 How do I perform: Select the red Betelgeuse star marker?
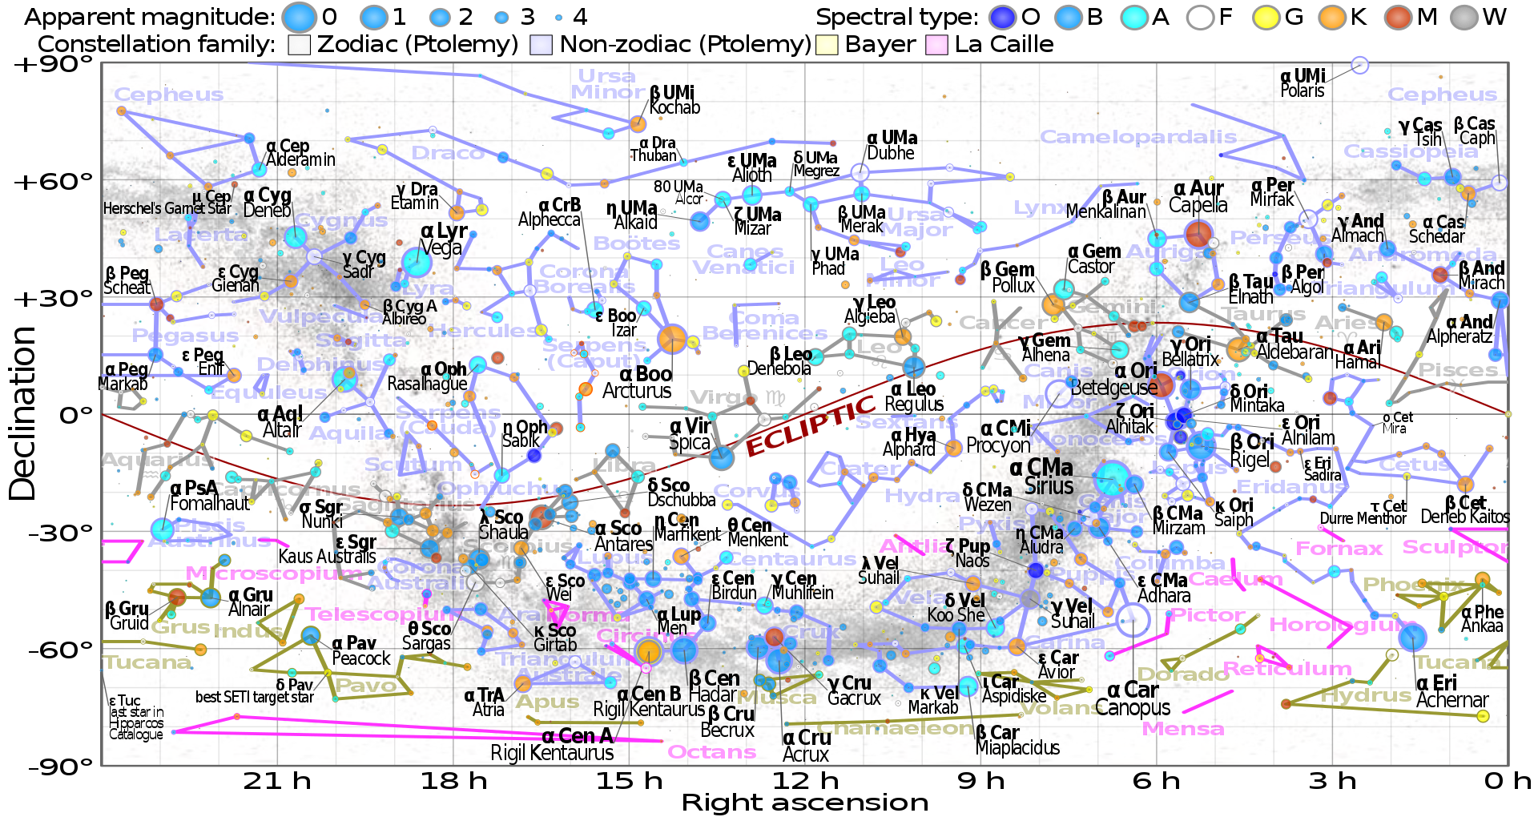click(1162, 385)
